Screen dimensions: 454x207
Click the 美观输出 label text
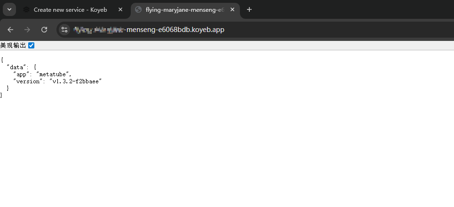[13, 46]
